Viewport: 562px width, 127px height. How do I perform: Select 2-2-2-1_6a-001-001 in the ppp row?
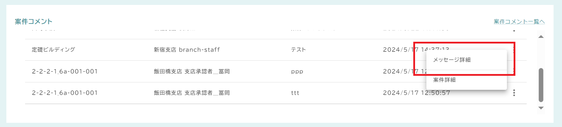tap(65, 72)
